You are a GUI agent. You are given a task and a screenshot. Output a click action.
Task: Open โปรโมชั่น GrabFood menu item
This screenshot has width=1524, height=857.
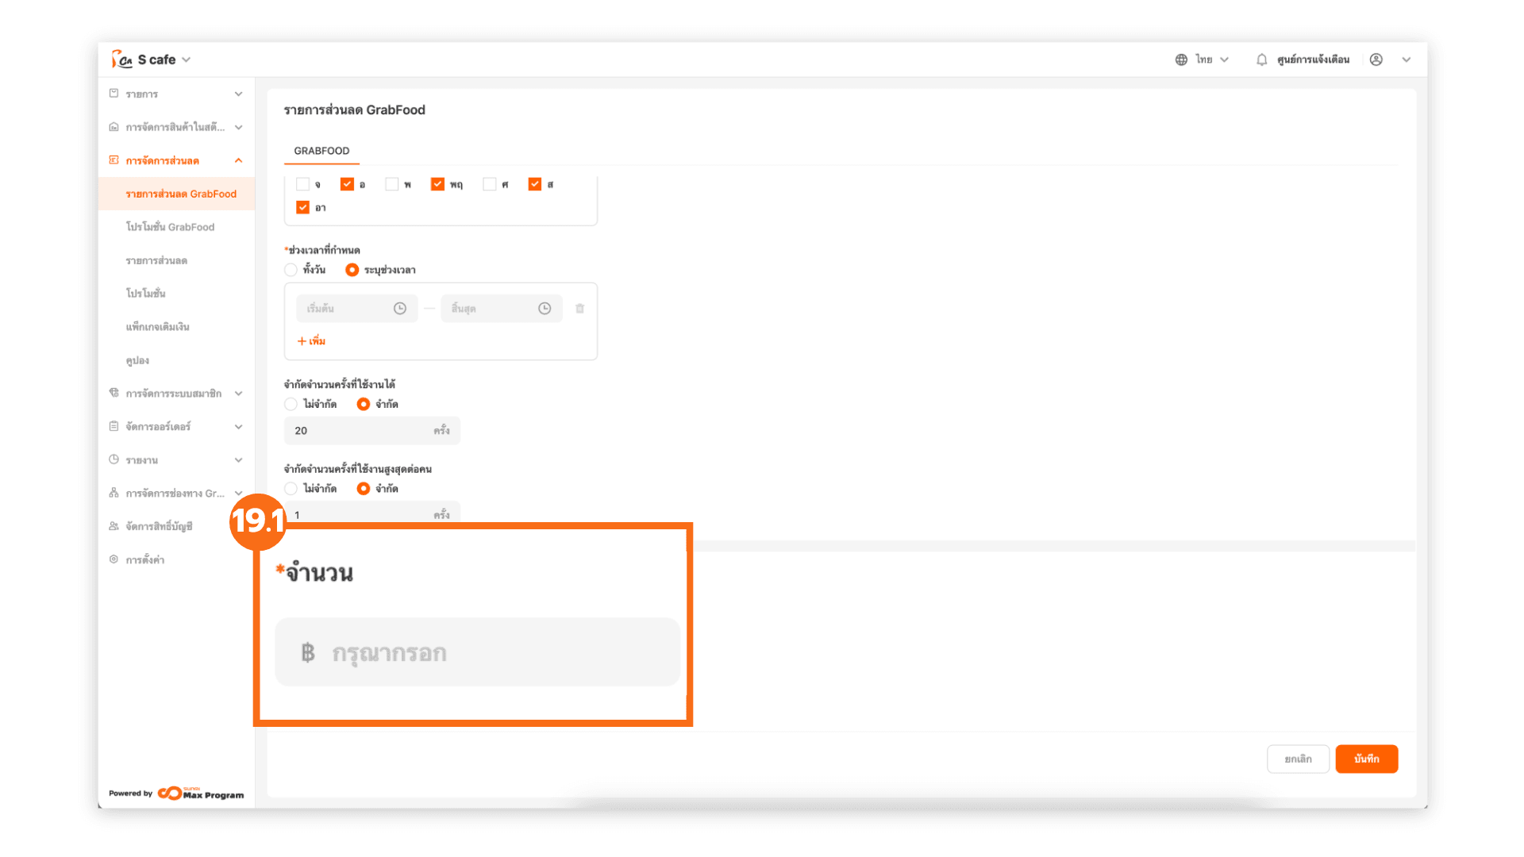170,227
